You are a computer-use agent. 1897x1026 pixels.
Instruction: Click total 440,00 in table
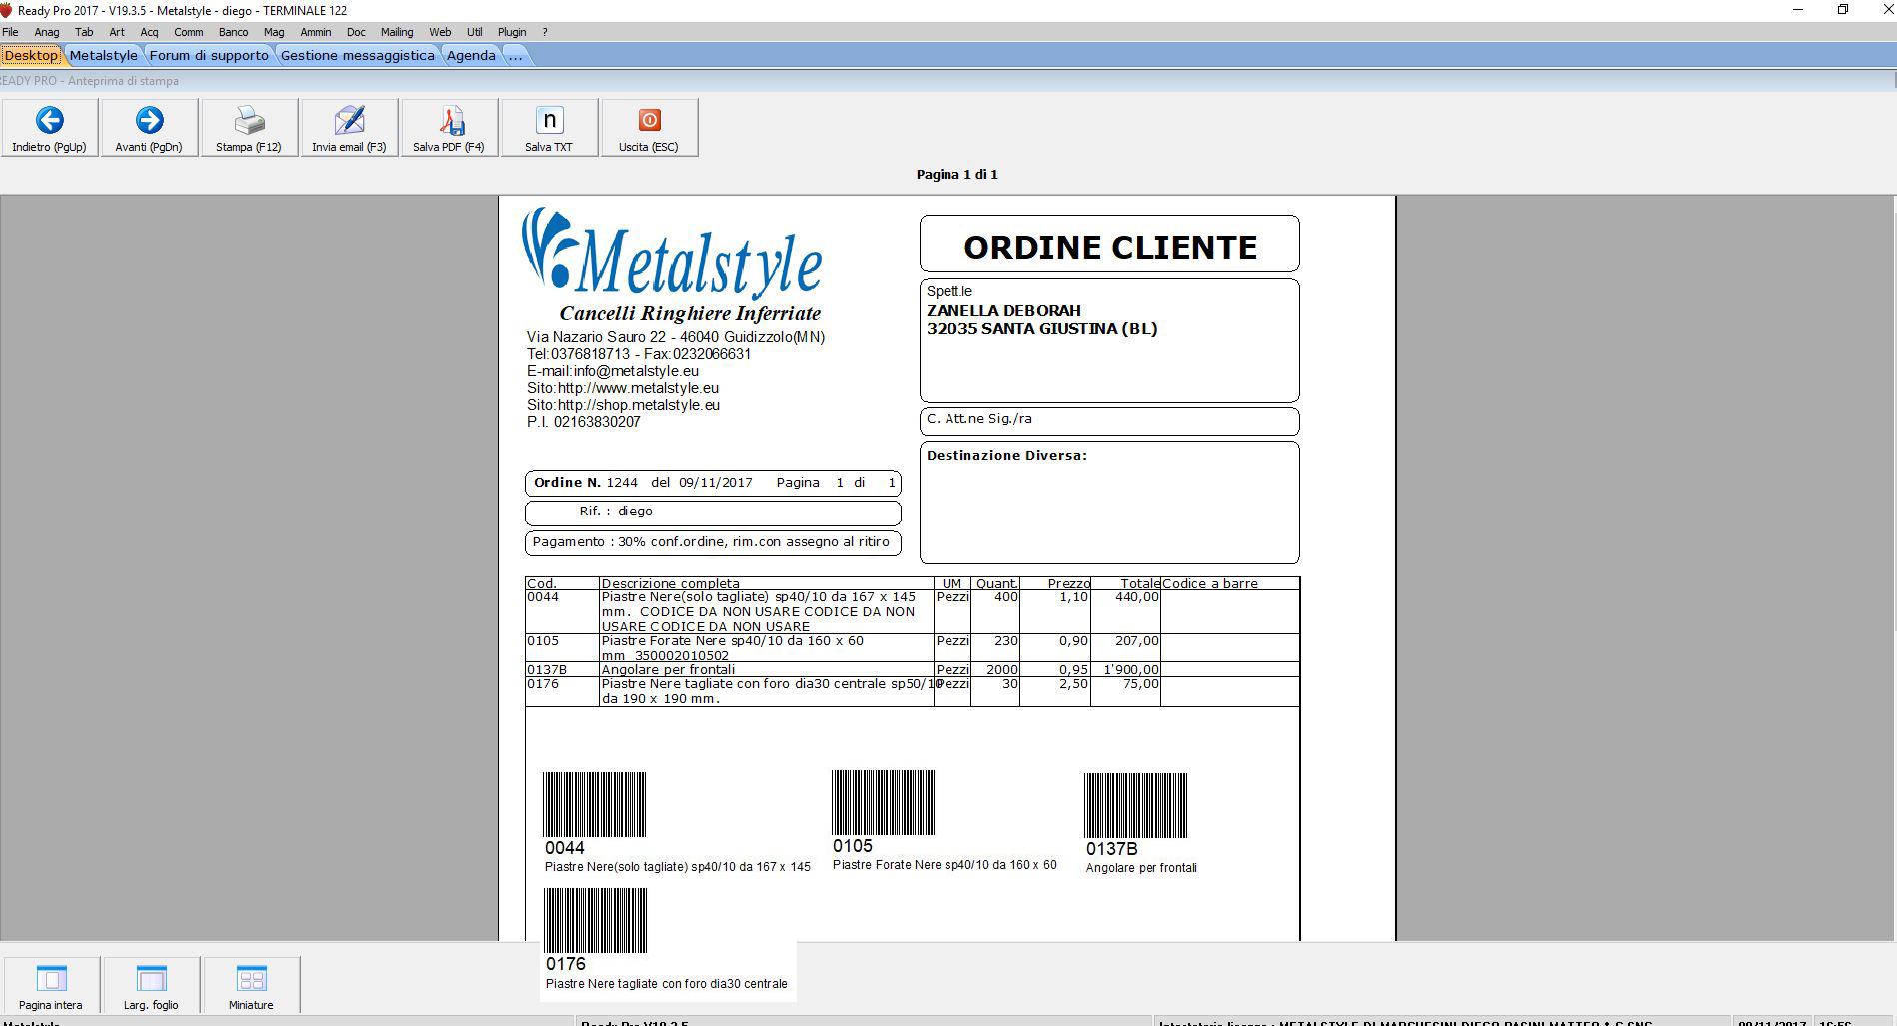pyautogui.click(x=1137, y=597)
